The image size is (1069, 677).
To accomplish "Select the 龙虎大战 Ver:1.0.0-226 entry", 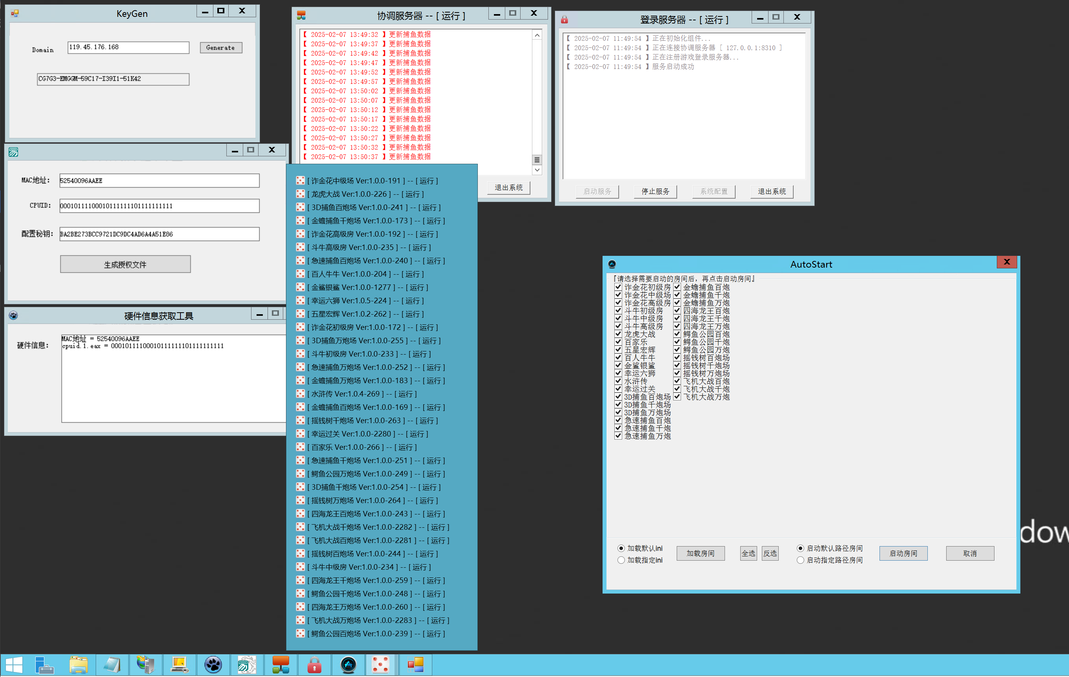I will pos(367,194).
